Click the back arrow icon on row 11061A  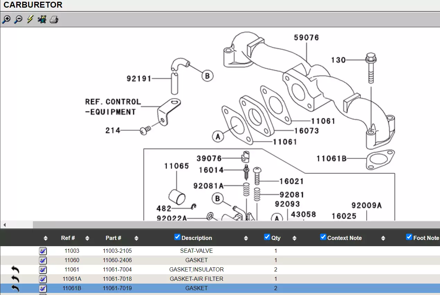[x=15, y=279]
